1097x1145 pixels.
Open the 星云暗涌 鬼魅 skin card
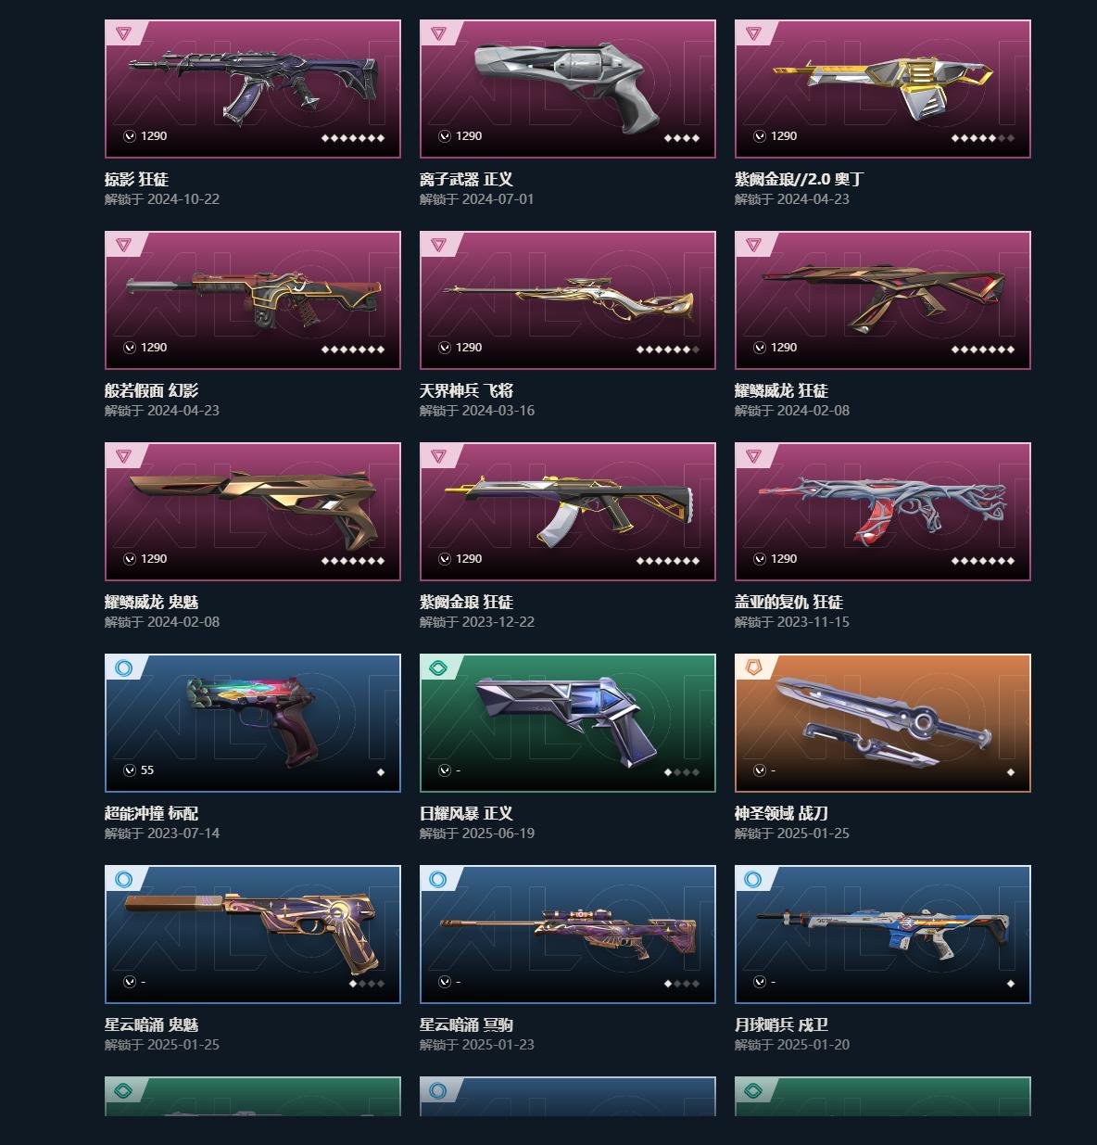[x=253, y=935]
